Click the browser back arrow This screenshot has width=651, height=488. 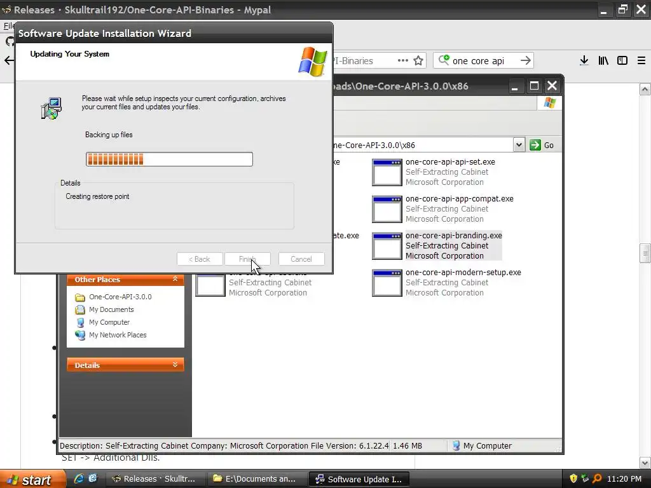pos(9,60)
